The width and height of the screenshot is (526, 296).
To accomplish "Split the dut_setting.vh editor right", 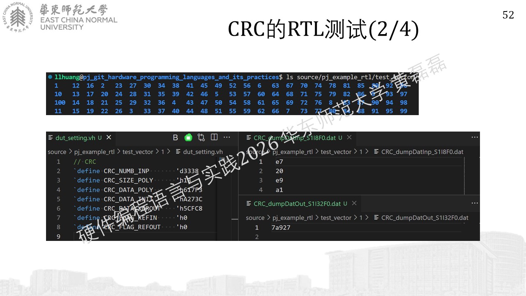I will click(214, 137).
